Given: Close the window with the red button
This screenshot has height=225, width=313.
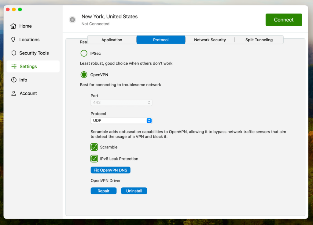Looking at the screenshot, I should [8, 9].
